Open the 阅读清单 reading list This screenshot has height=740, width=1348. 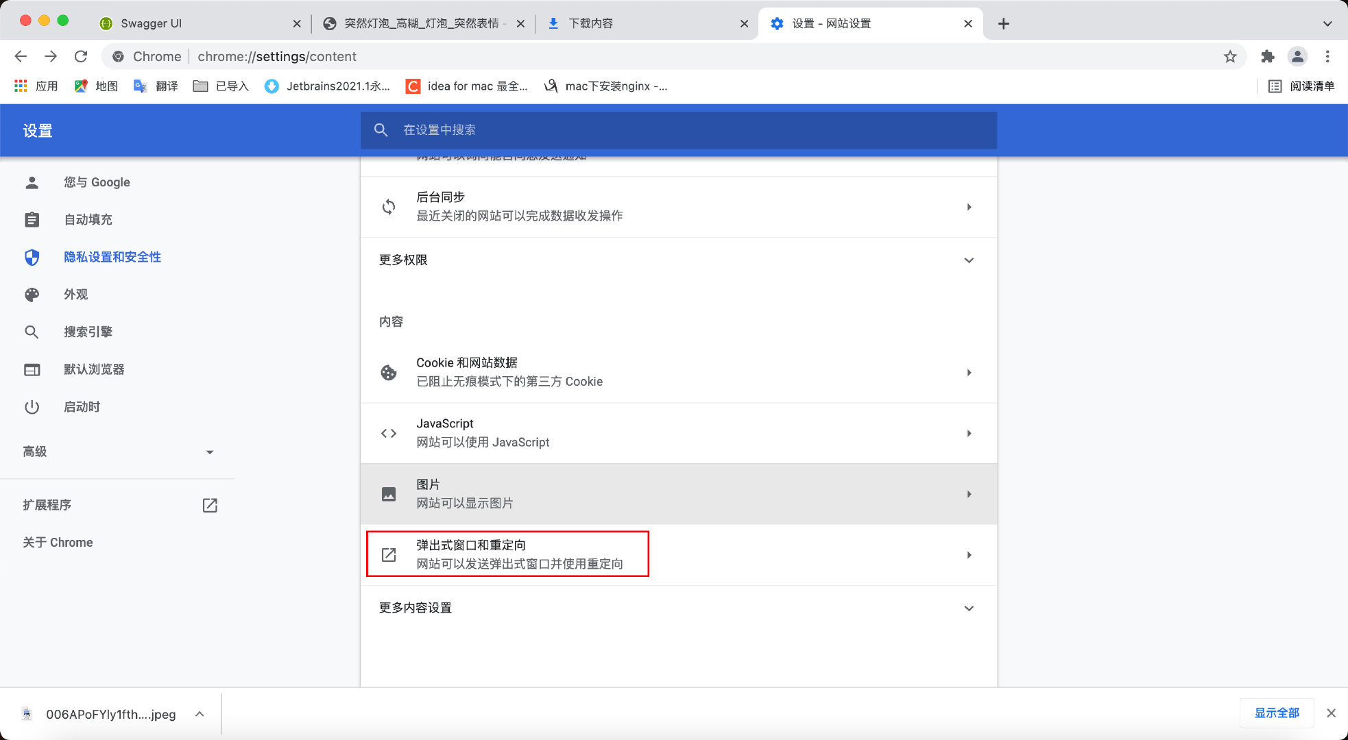pyautogui.click(x=1301, y=86)
